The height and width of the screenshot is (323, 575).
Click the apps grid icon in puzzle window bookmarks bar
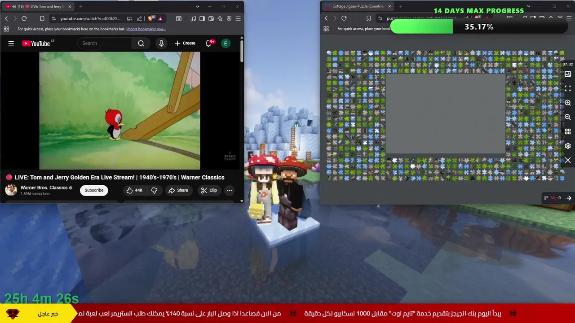(x=326, y=29)
